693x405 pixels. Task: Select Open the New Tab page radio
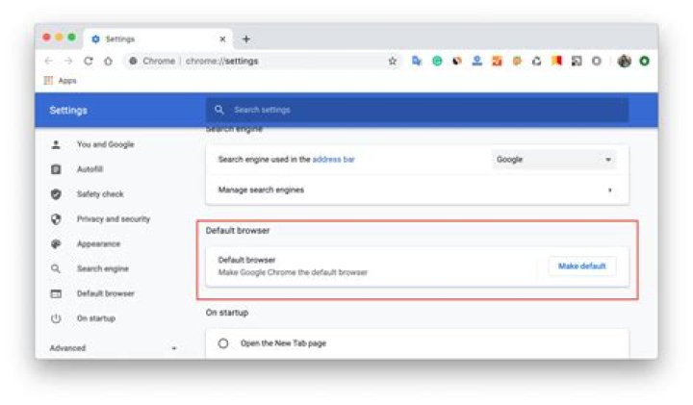tap(223, 343)
